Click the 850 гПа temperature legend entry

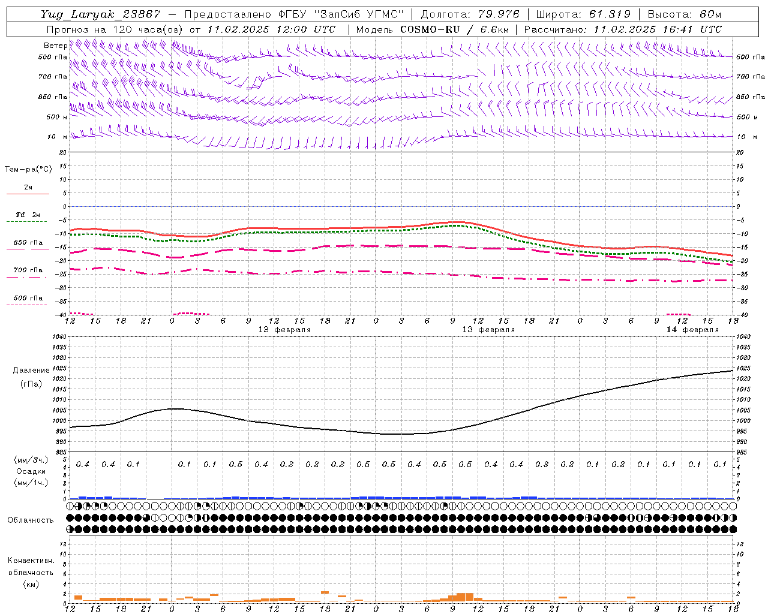point(28,243)
